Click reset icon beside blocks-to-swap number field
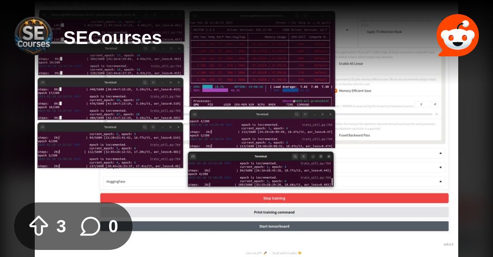This screenshot has height=257, width=493. 435,104
